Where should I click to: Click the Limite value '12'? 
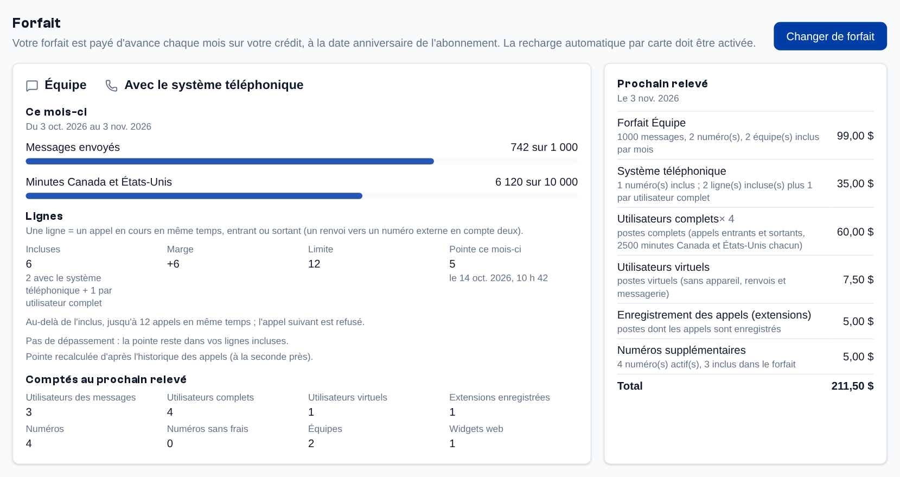[314, 264]
